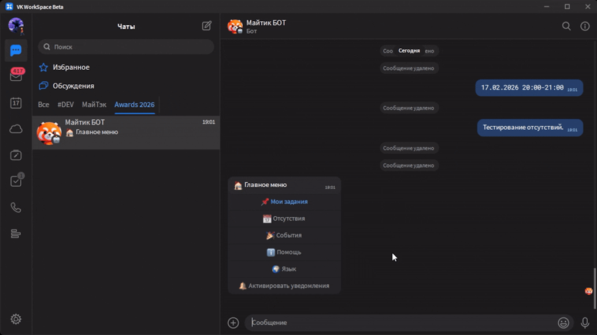Switch to the МайТэк chat tab
Screen dimensions: 597x335
(x=94, y=104)
